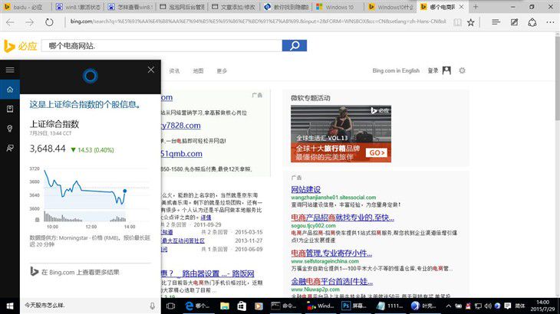560x314 pixels.
Task: Expand Bing 更多 search category
Action: [222, 71]
